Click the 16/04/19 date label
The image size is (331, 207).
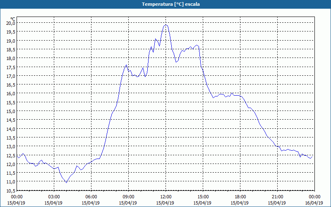[314, 203]
